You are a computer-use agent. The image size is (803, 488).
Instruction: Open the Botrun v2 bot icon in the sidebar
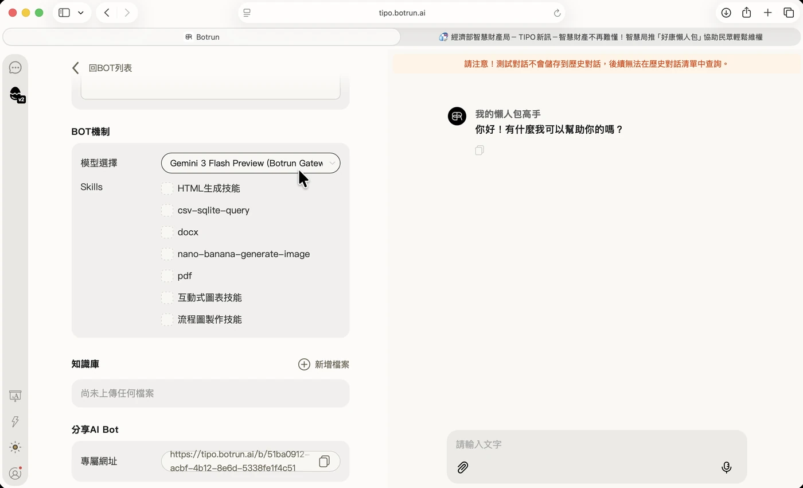point(17,94)
